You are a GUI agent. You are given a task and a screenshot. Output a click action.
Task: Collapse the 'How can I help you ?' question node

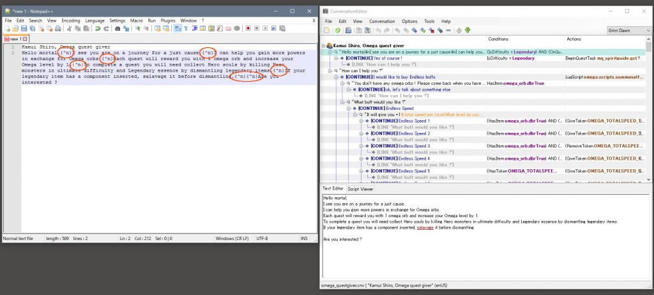330,70
